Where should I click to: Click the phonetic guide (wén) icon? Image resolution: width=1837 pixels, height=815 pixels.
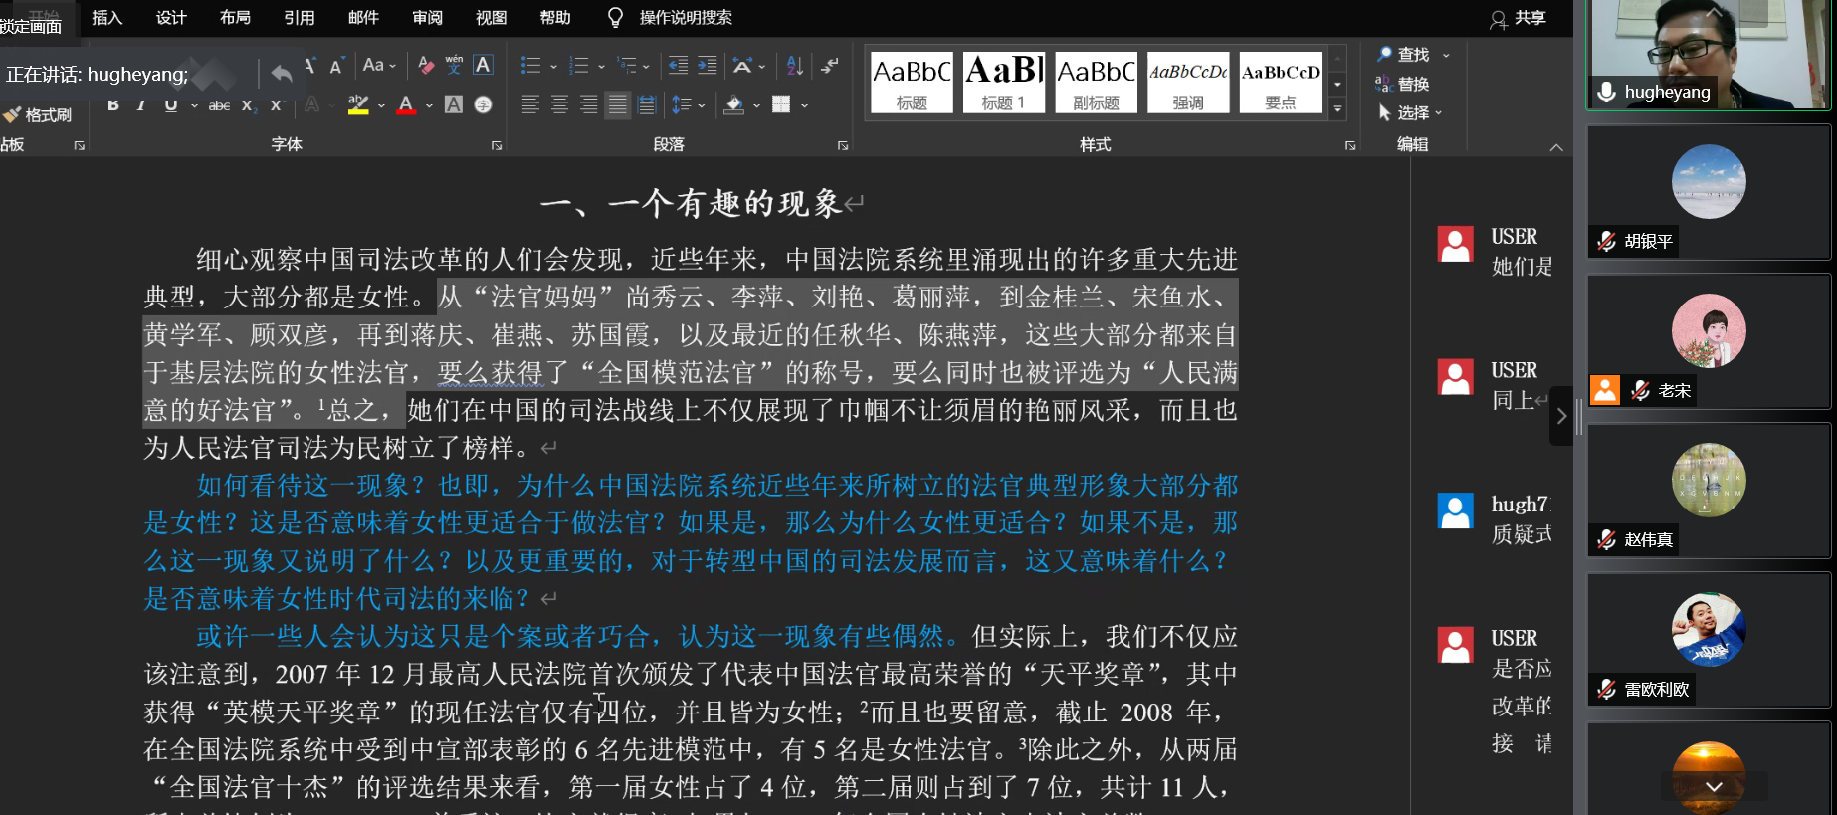tap(454, 66)
